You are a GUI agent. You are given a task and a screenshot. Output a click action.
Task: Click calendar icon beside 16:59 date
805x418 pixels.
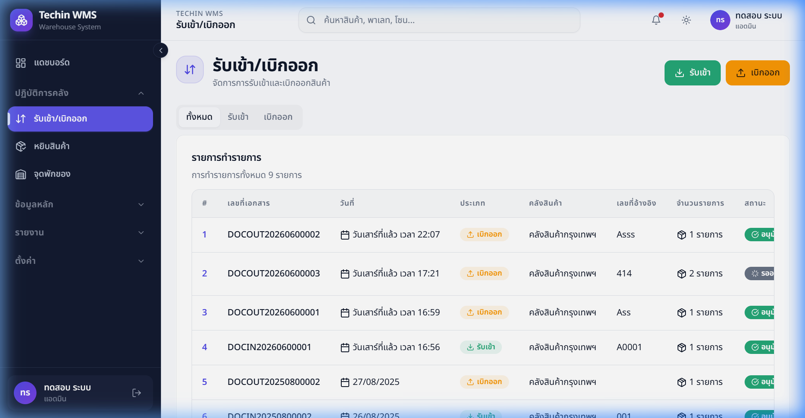coord(345,313)
